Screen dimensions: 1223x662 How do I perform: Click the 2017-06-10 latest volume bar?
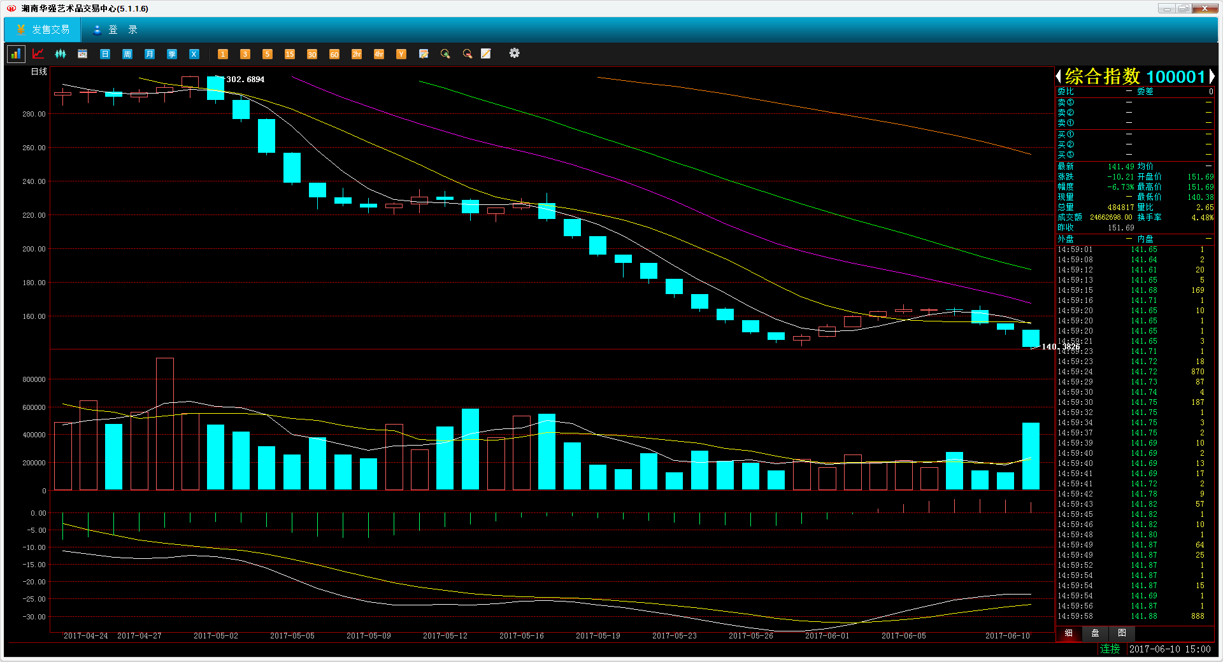pyautogui.click(x=1031, y=456)
